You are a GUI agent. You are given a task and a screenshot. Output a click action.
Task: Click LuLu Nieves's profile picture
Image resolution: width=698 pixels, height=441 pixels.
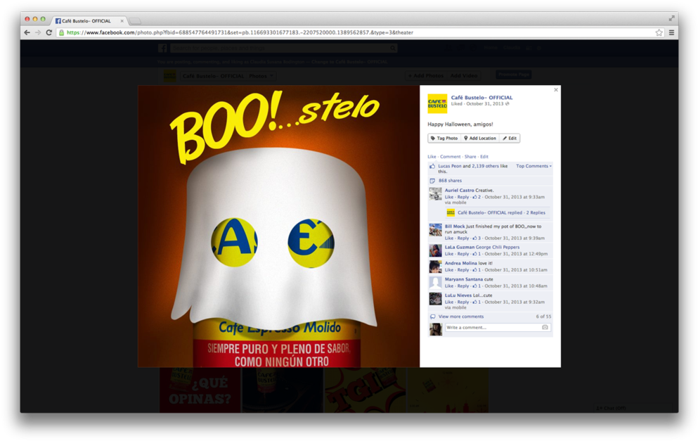click(435, 298)
